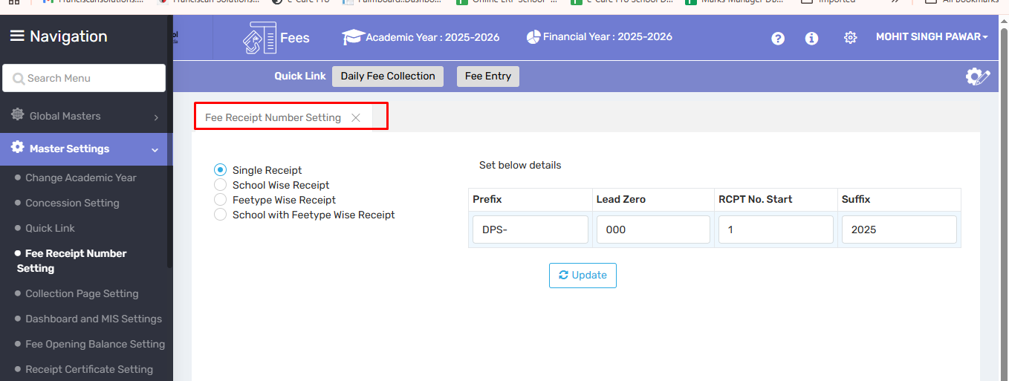Image resolution: width=1009 pixels, height=381 pixels.
Task: Click the 'Set below details' text
Action: tap(520, 165)
